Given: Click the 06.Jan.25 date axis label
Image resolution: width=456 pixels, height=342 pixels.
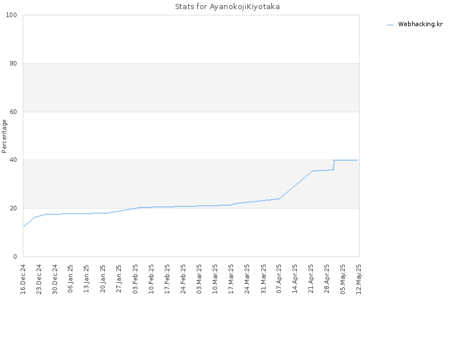Looking at the screenshot, I should point(71,279).
